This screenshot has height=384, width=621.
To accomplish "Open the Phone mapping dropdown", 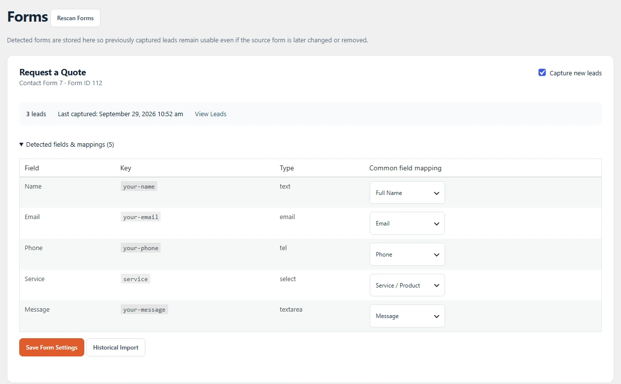I will pyautogui.click(x=407, y=255).
